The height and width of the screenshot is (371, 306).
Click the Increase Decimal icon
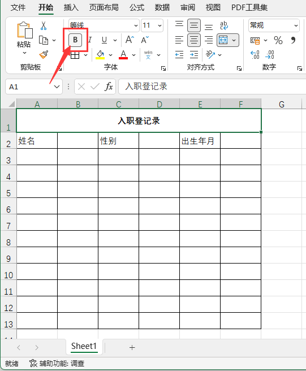(255, 55)
